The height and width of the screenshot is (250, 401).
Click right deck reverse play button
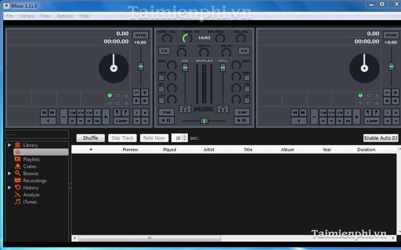coord(298,121)
